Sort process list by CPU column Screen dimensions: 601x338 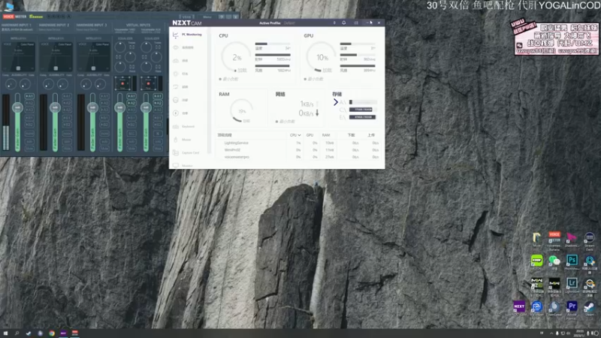tap(294, 135)
